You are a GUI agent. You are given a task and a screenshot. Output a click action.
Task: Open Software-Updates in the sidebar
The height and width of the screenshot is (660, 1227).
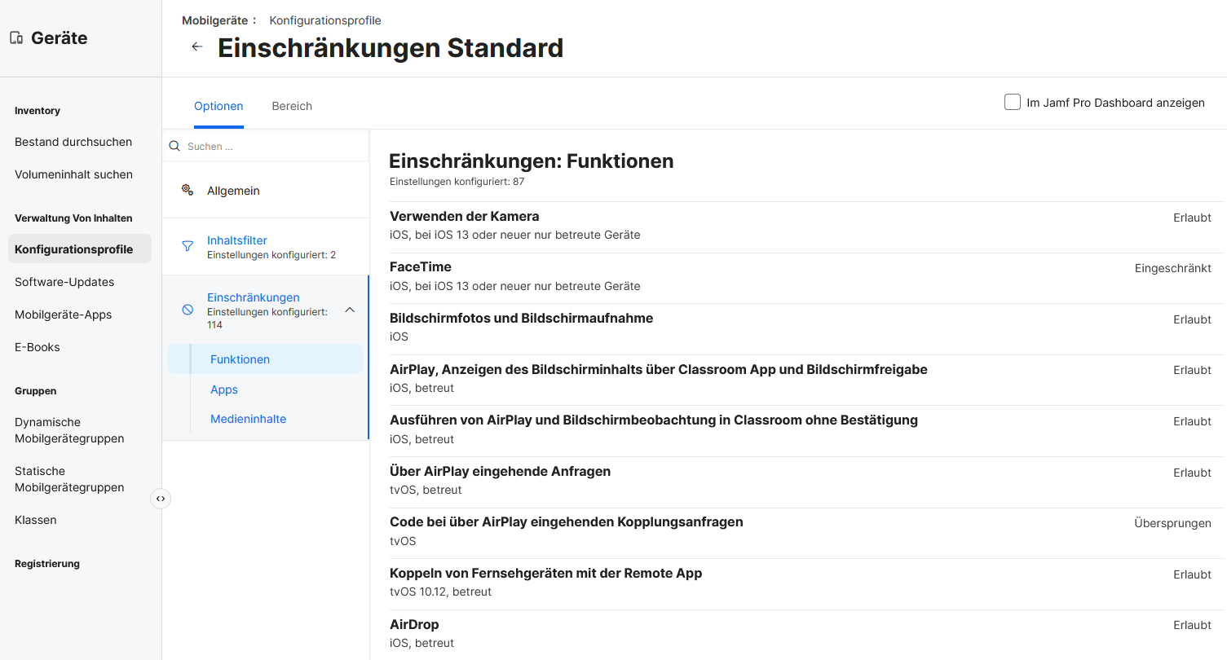point(64,282)
